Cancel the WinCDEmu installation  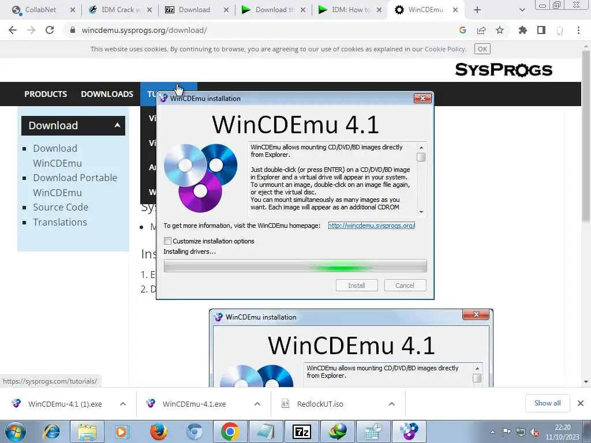coord(405,285)
